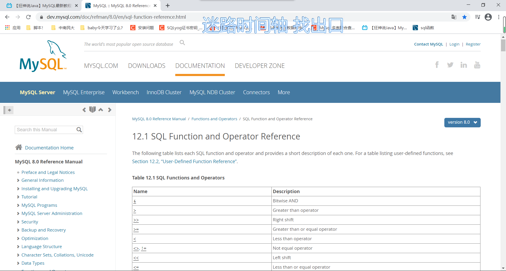The height and width of the screenshot is (271, 506).
Task: Open MySQL 8.0 Reference Manual breadcrumb
Action: tap(159, 119)
